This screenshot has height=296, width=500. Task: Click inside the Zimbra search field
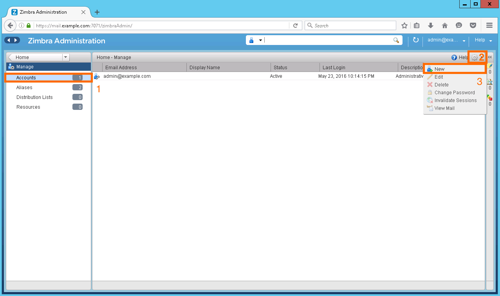pyautogui.click(x=328, y=40)
